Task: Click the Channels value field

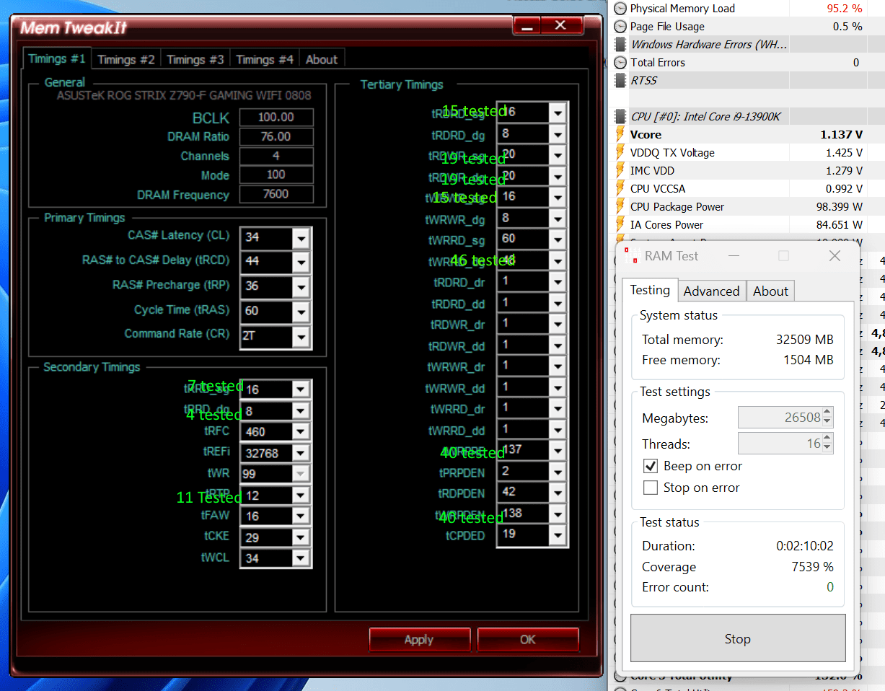Action: [x=276, y=157]
